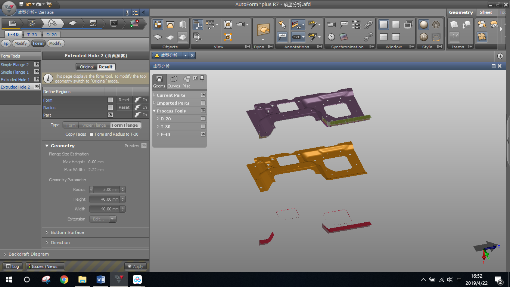
Task: Click the chain link synchronization icon
Action: pyautogui.click(x=368, y=25)
